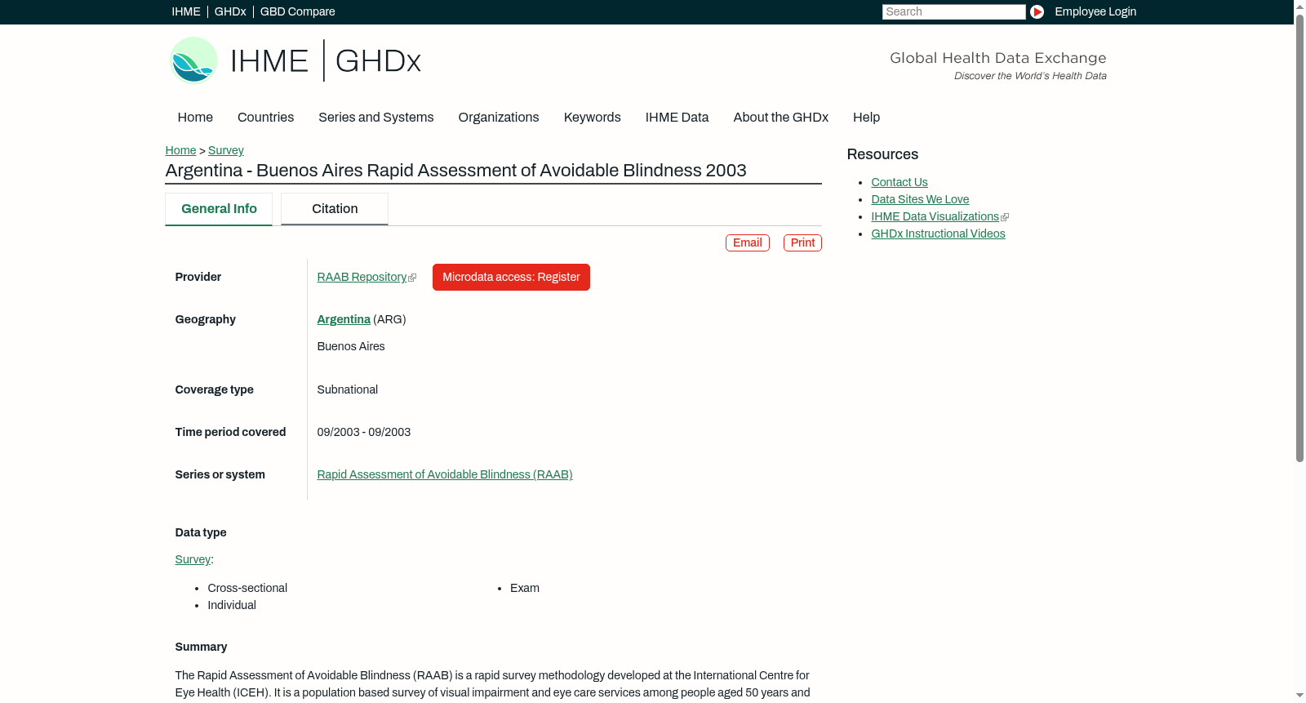Viewport: 1306px width, 703px height.
Task: Click the 'Resources' sidebar heading
Action: tap(882, 154)
